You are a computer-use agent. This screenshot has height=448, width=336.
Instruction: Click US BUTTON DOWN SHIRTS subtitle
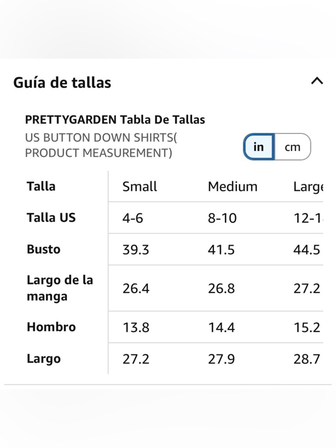pos(101,145)
